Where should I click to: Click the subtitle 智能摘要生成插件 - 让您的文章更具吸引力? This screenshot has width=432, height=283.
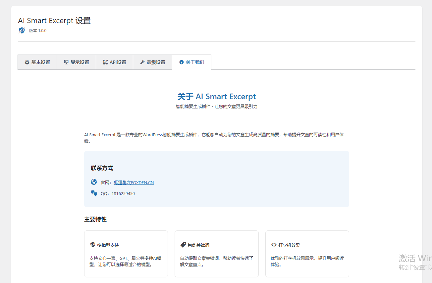217,106
